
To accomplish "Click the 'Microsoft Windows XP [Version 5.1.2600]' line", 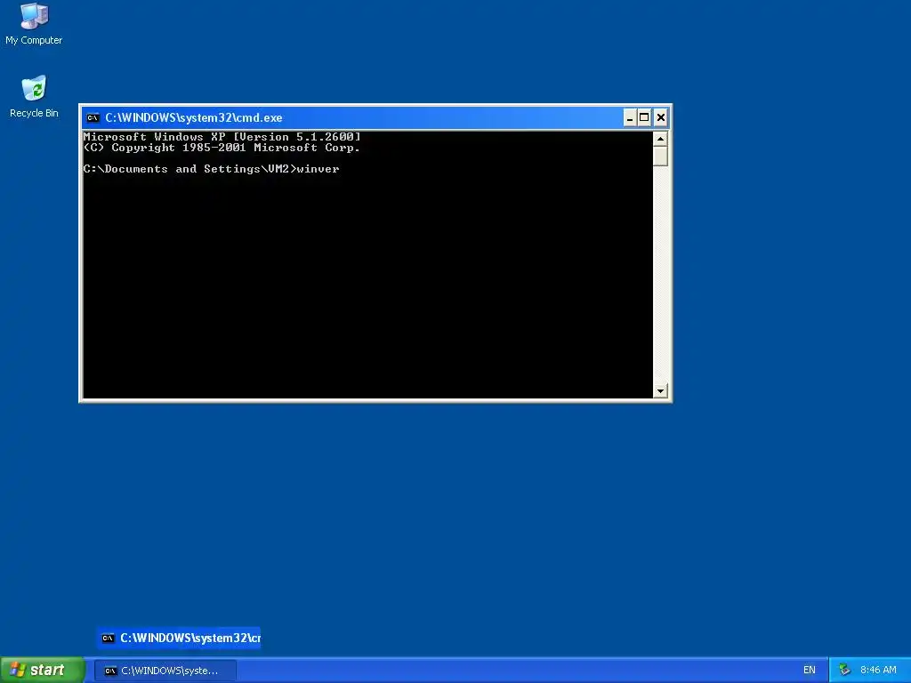I will pyautogui.click(x=222, y=137).
